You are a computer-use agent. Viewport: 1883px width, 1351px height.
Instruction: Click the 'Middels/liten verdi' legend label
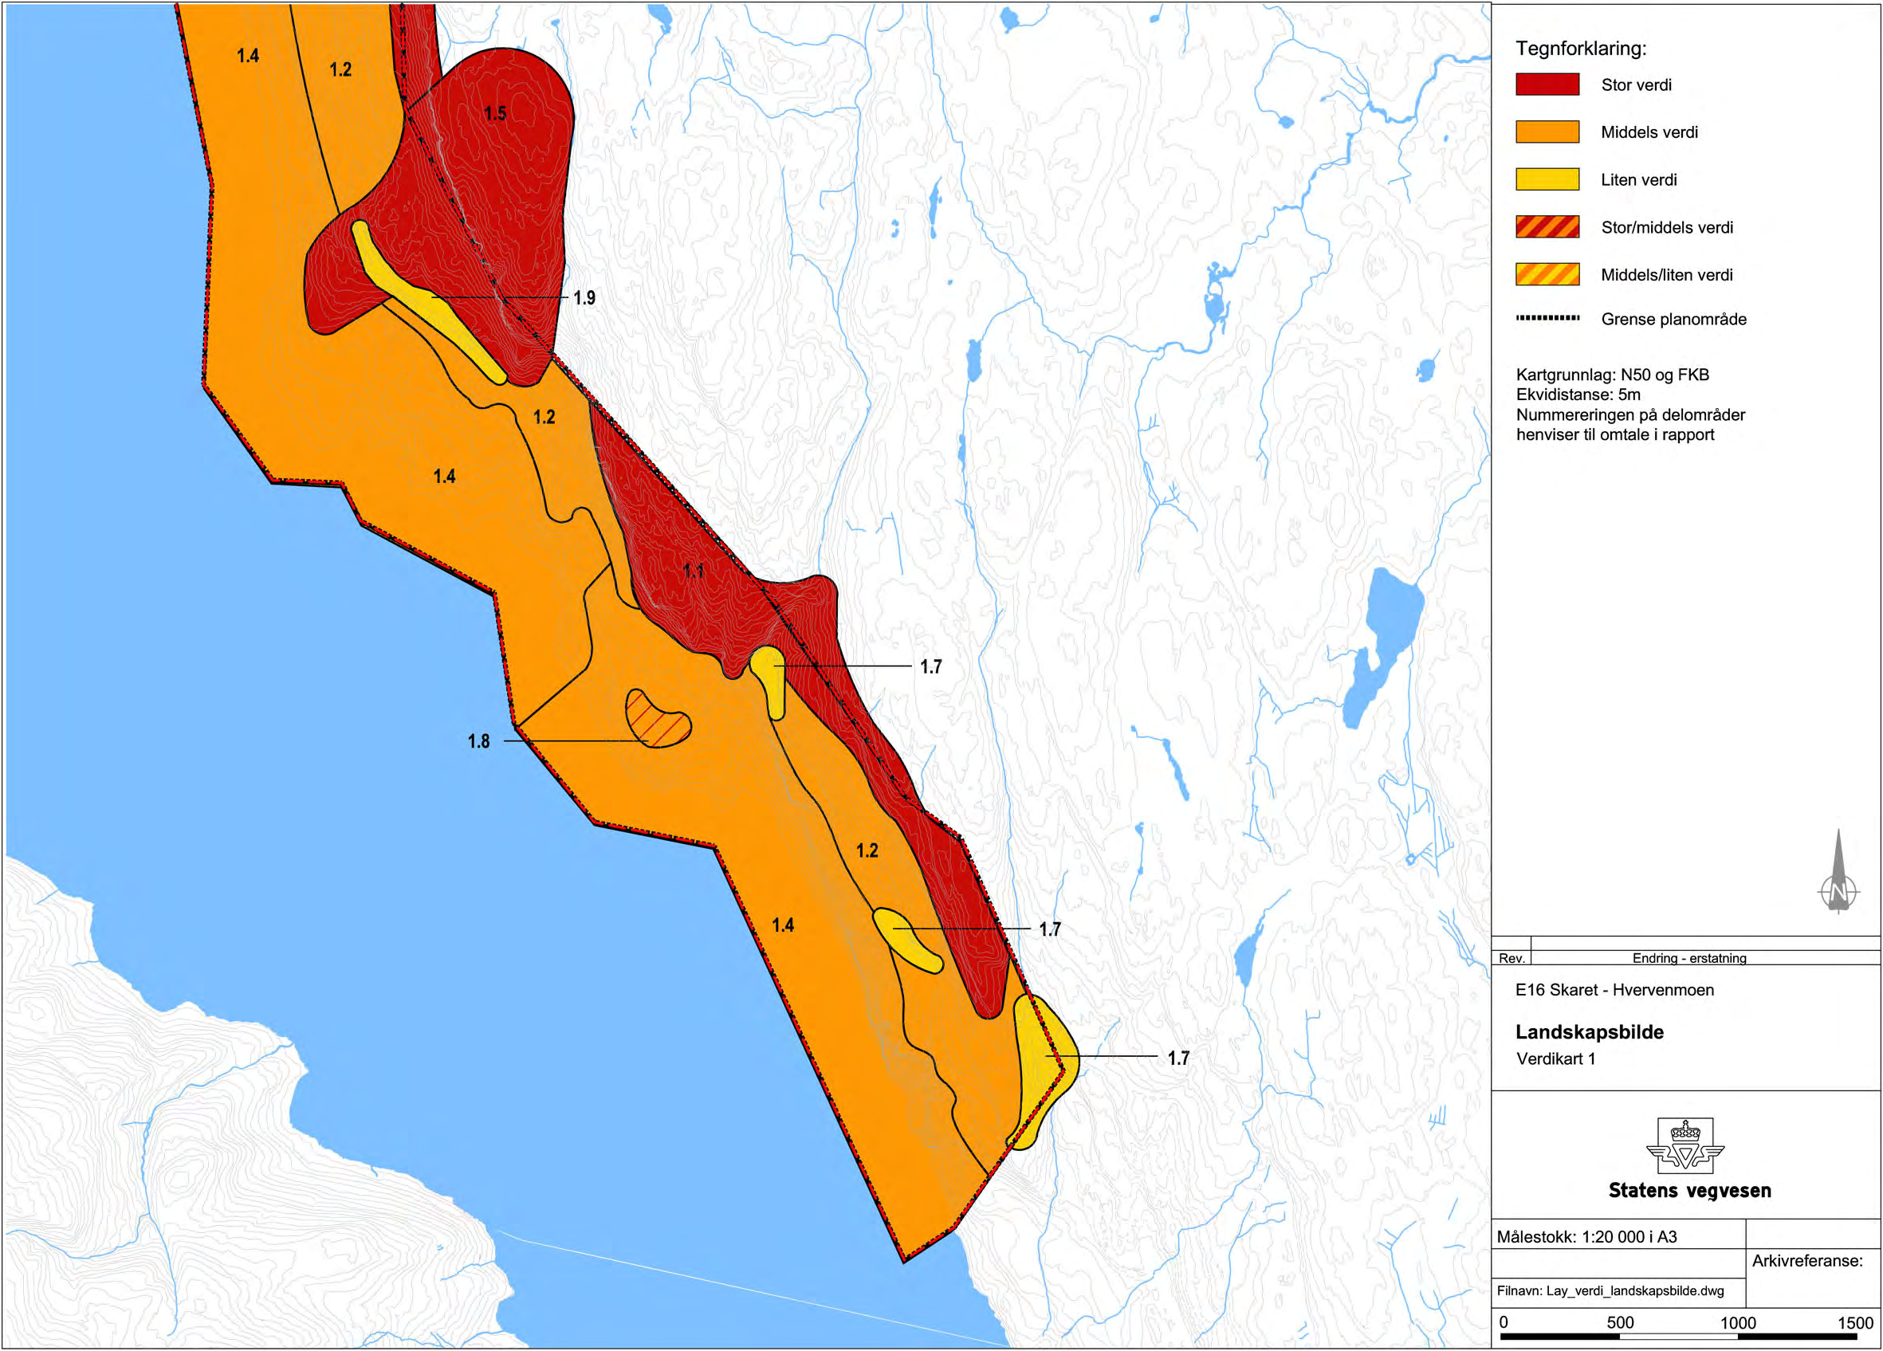click(1666, 275)
